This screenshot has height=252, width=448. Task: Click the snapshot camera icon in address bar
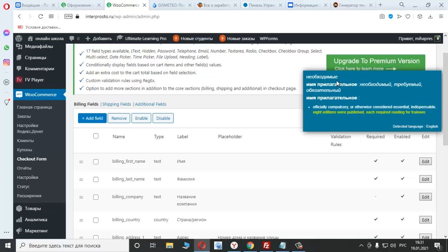pyautogui.click(x=382, y=16)
